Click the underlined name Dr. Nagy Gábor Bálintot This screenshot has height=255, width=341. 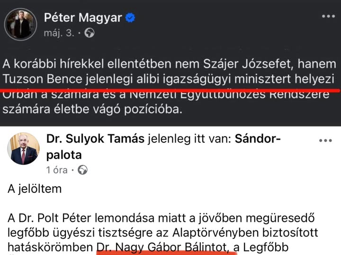click(x=166, y=246)
